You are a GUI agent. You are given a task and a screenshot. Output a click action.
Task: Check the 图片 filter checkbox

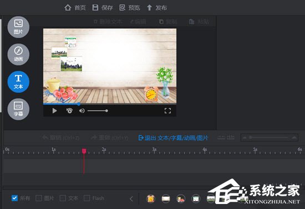coord(39,198)
